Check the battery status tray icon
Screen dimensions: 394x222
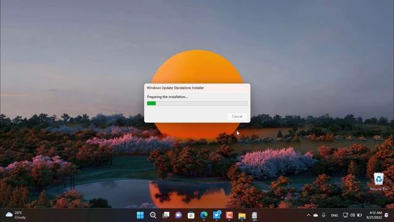pos(360,215)
